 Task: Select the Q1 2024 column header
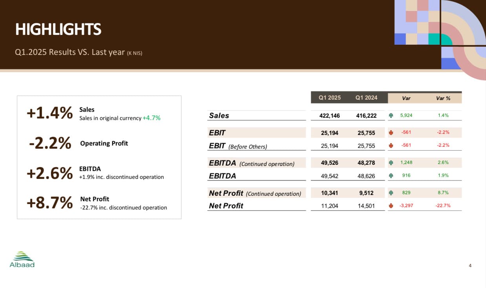click(x=366, y=98)
